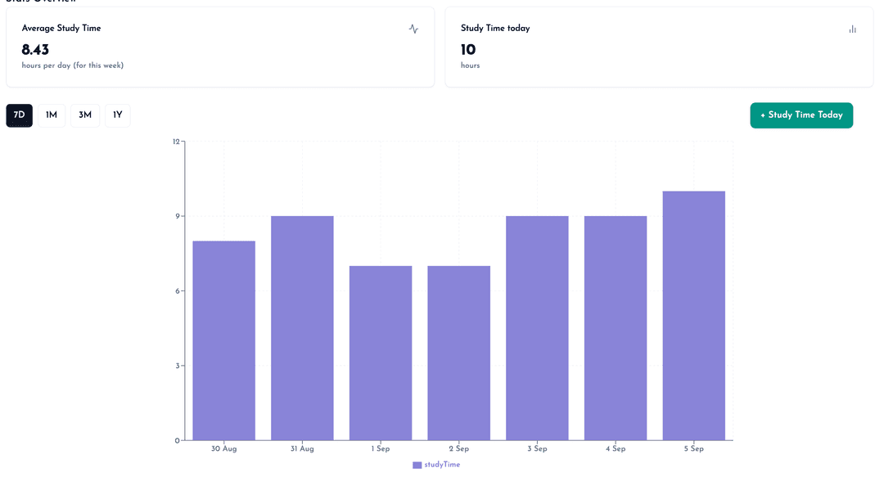Click the Study Time today card title
The width and height of the screenshot is (884, 477).
pyautogui.click(x=495, y=29)
